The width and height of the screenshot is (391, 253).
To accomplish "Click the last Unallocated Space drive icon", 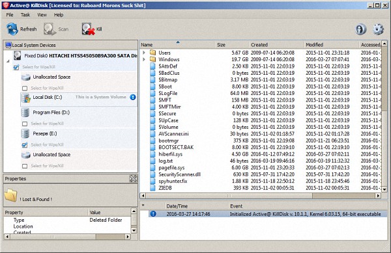I will pyautogui.click(x=25, y=155).
